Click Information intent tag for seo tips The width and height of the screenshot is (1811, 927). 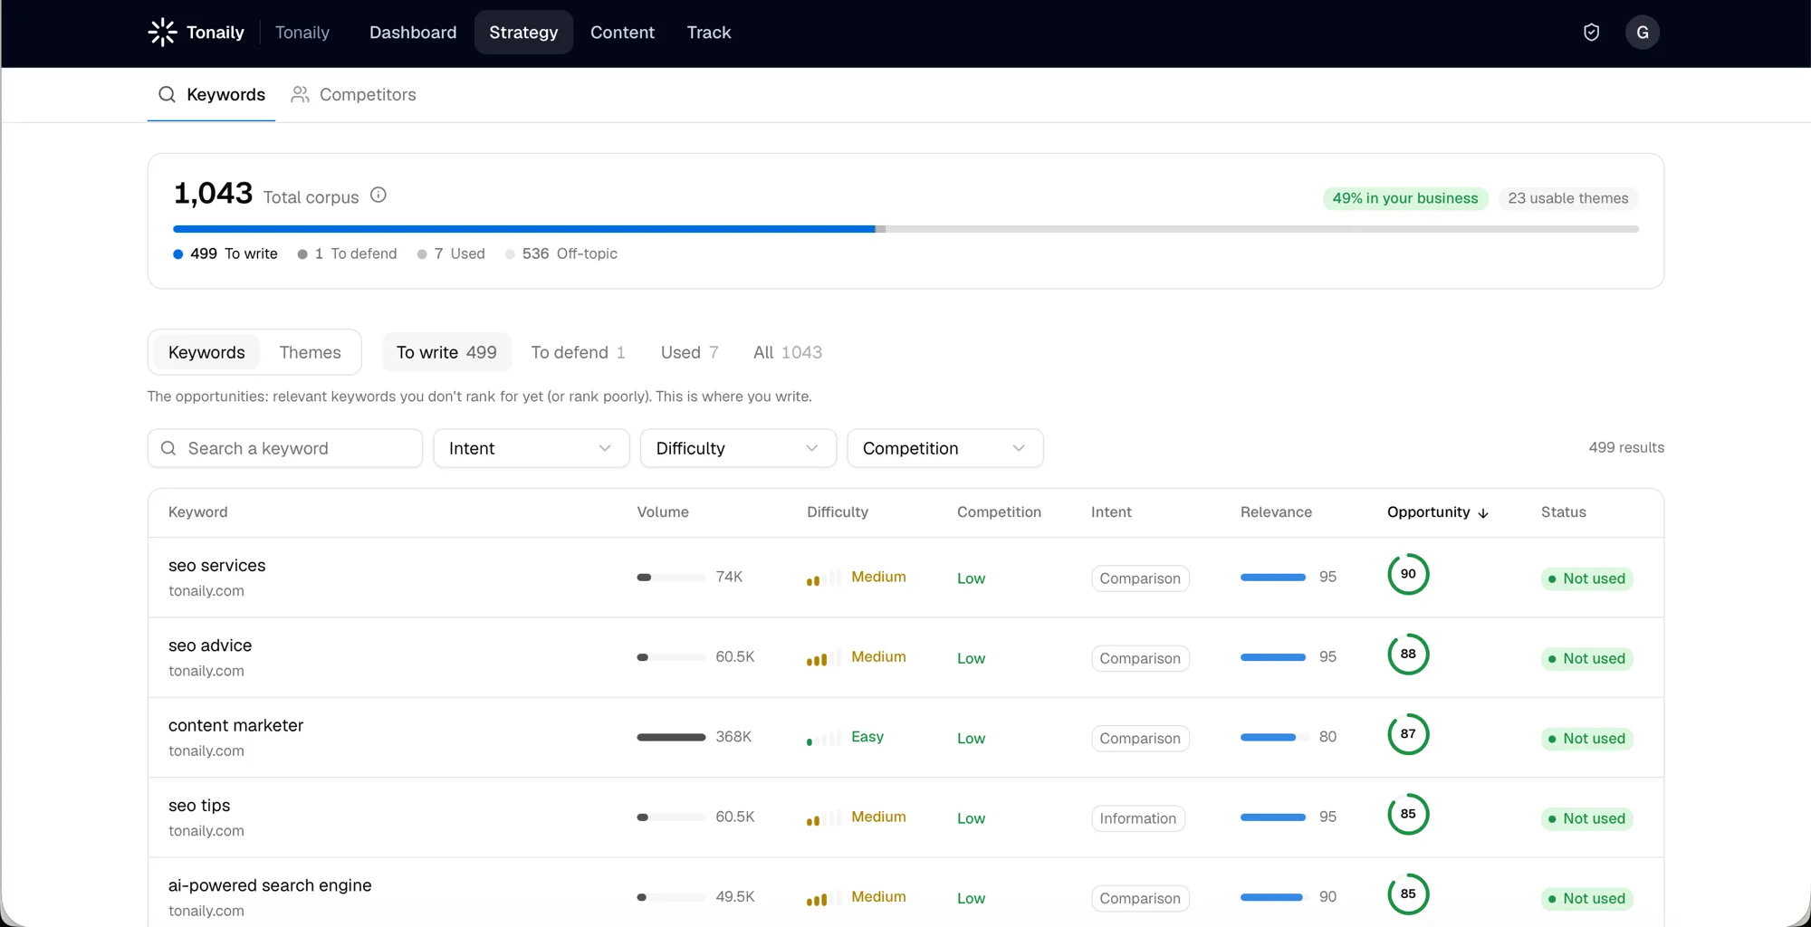click(1138, 818)
